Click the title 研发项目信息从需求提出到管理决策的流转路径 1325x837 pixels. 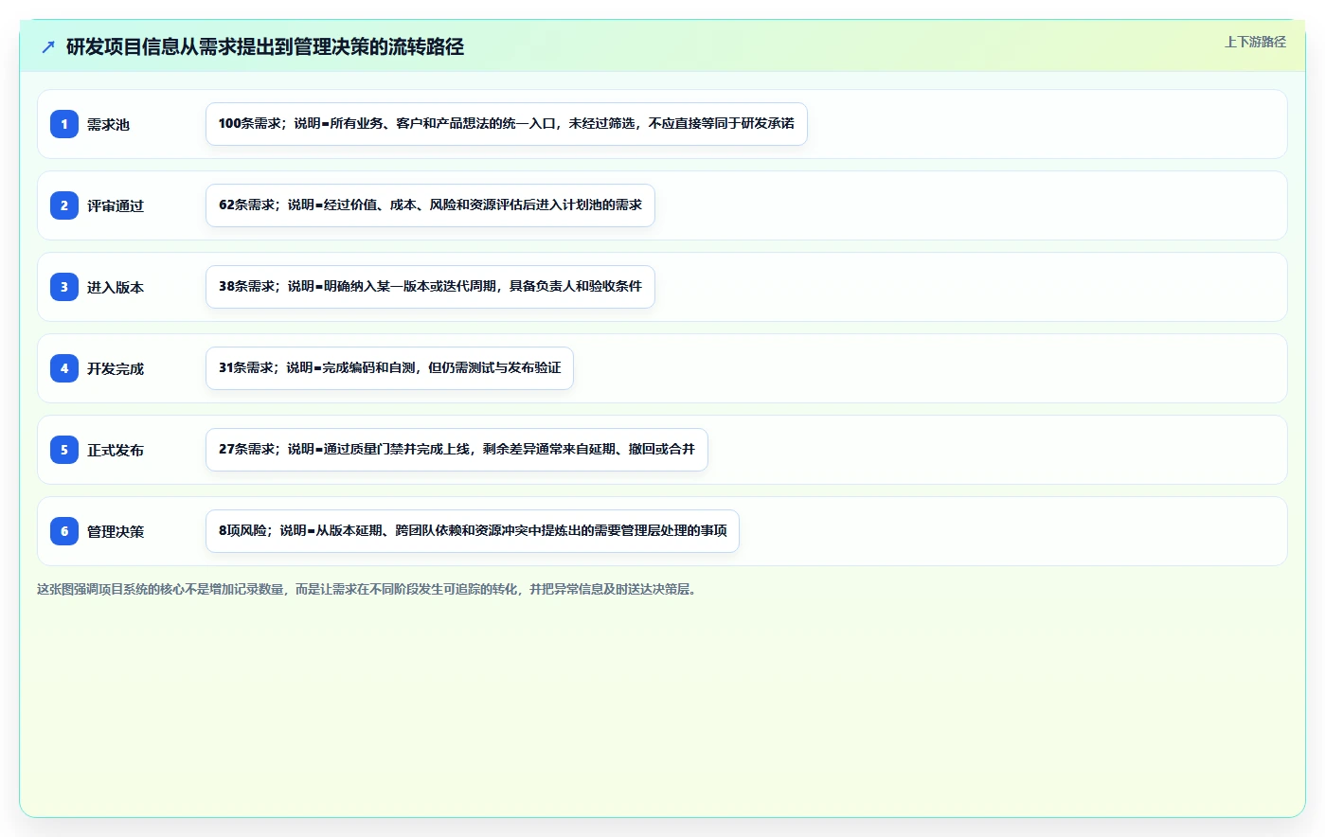[265, 46]
